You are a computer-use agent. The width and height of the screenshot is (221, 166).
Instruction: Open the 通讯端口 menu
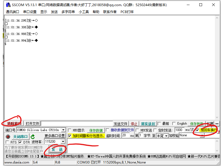[x=13, y=12]
